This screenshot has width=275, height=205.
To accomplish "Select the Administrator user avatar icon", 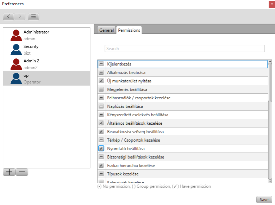I will click(16, 35).
